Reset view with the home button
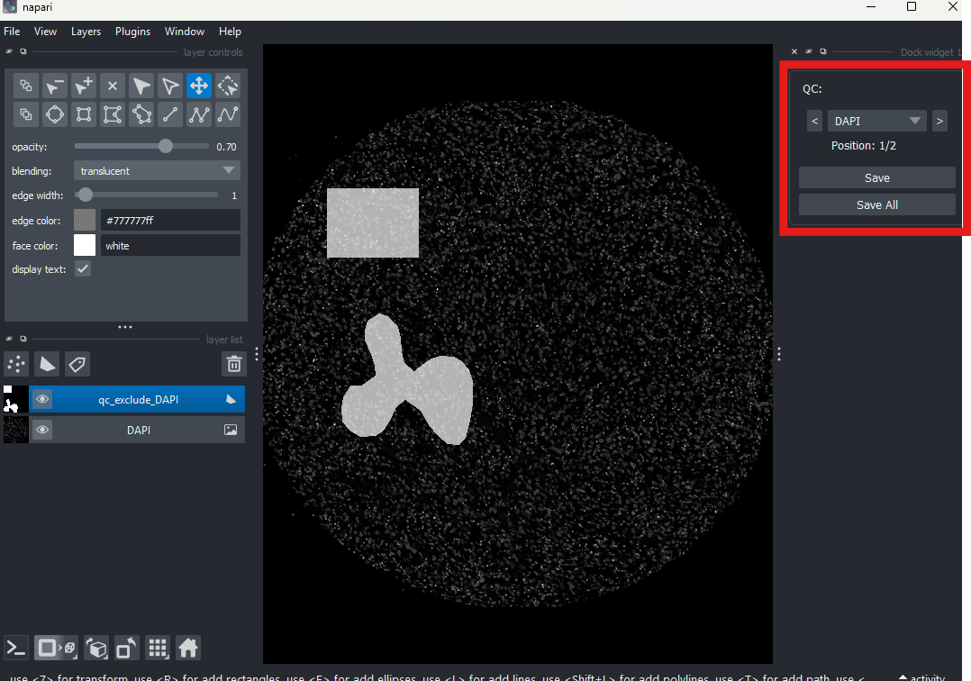Image resolution: width=971 pixels, height=681 pixels. (186, 648)
